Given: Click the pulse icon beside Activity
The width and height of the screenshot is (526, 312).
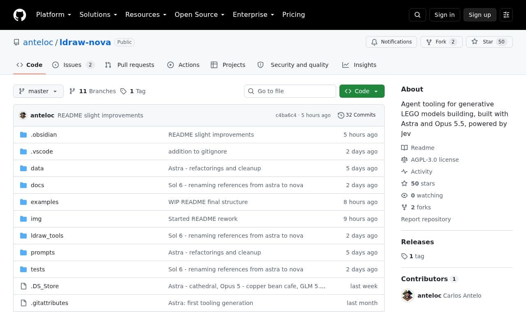Looking at the screenshot, I should (404, 172).
